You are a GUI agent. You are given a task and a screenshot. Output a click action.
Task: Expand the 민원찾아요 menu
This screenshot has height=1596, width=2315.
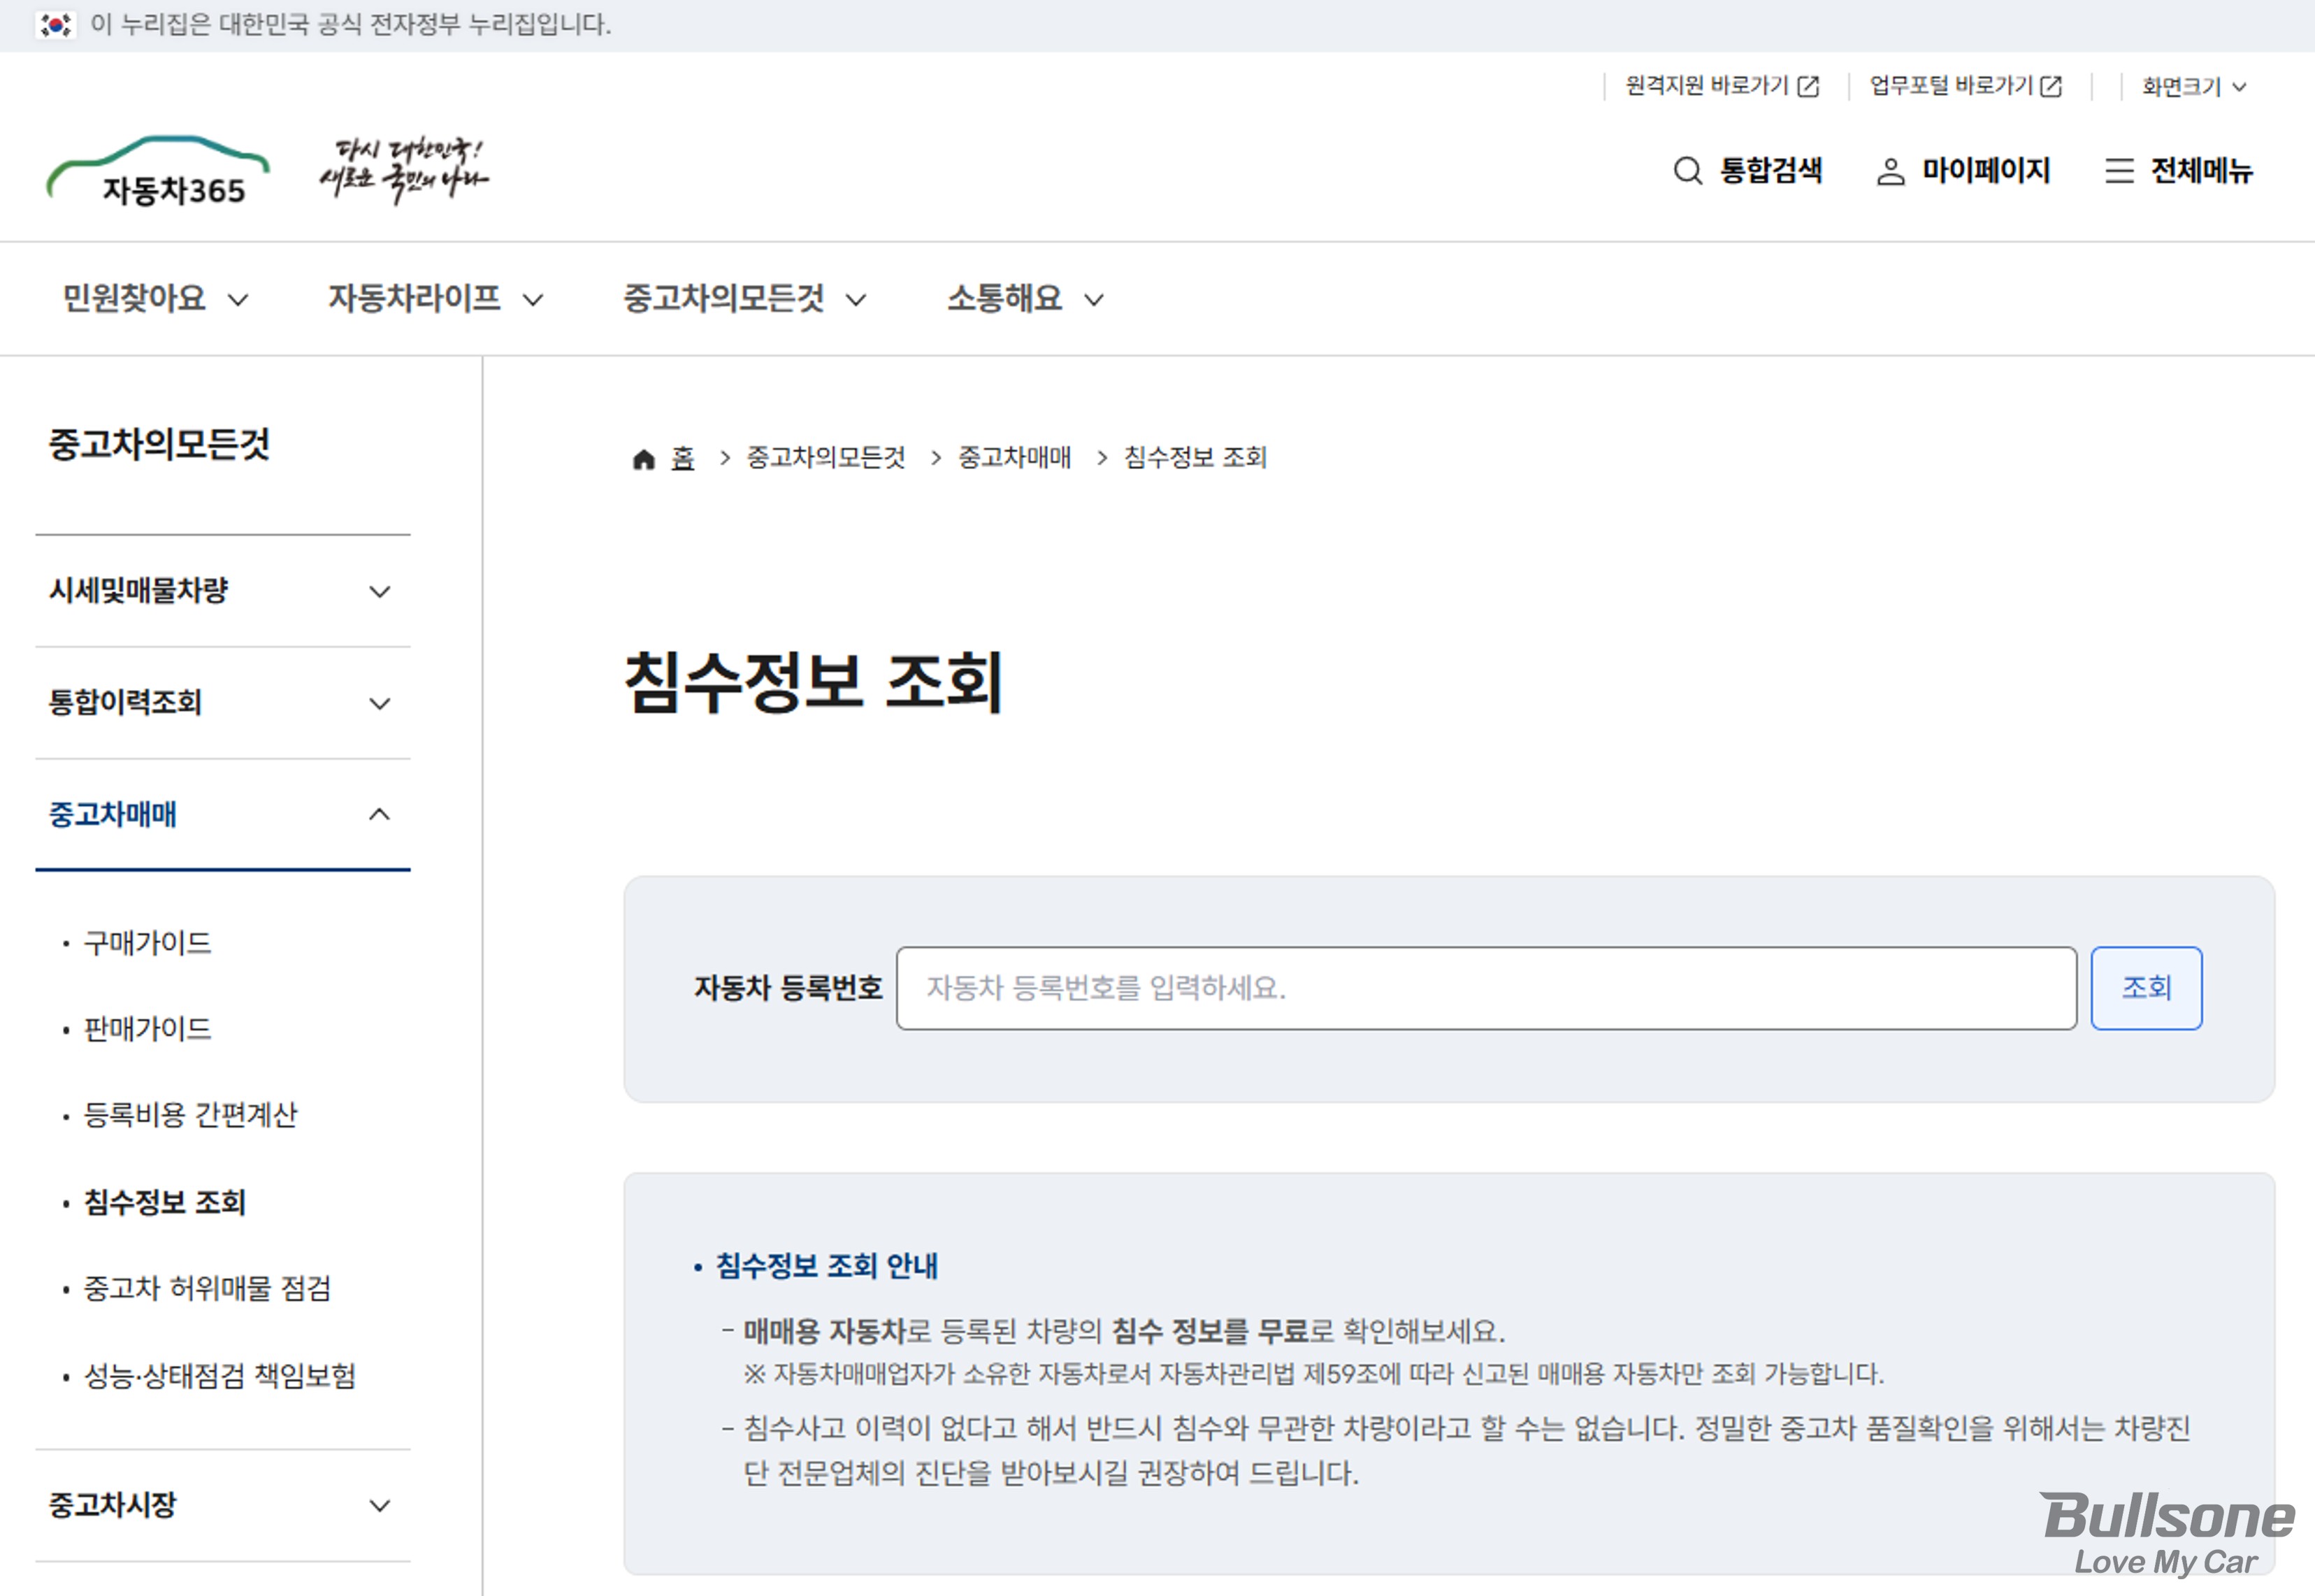[x=155, y=298]
